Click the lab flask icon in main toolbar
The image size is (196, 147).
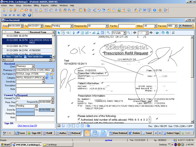(41, 10)
